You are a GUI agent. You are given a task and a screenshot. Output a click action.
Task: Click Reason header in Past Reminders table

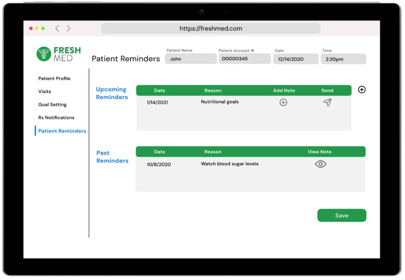pos(213,152)
